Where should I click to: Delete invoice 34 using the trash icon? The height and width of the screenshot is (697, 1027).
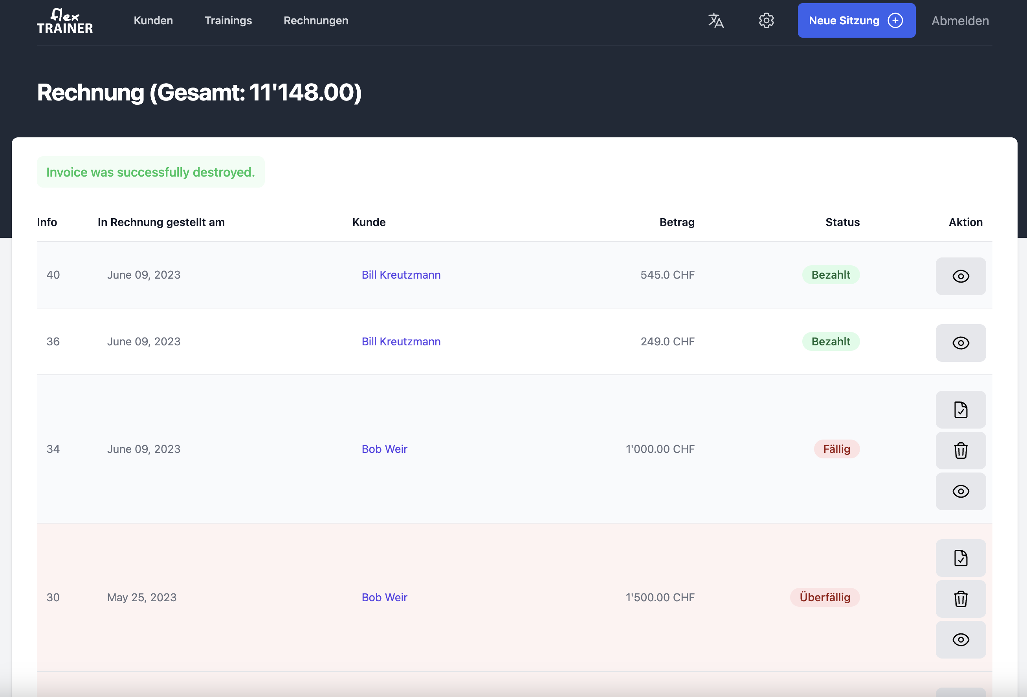coord(960,450)
